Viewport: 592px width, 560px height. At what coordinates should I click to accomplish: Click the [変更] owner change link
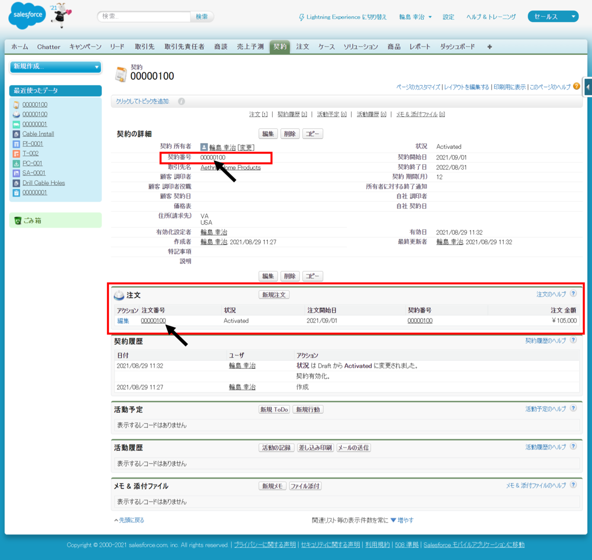click(246, 147)
